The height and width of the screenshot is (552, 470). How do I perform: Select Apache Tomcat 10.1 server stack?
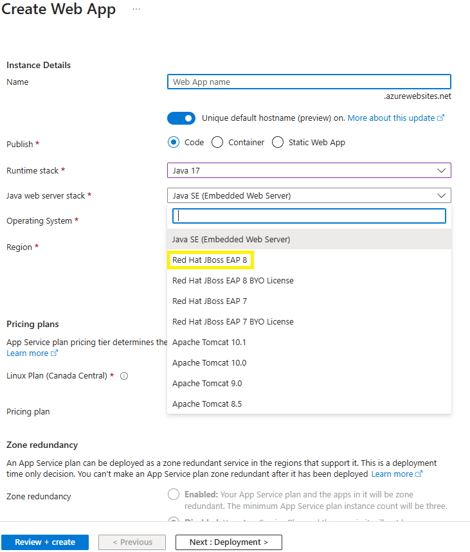[x=309, y=343]
